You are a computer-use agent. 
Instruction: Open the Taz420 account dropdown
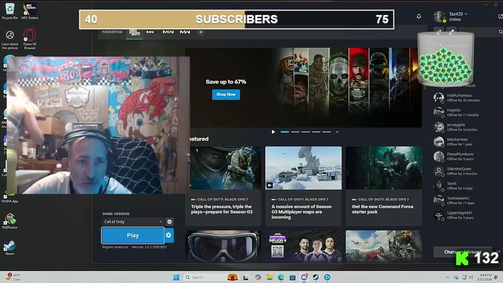[458, 14]
